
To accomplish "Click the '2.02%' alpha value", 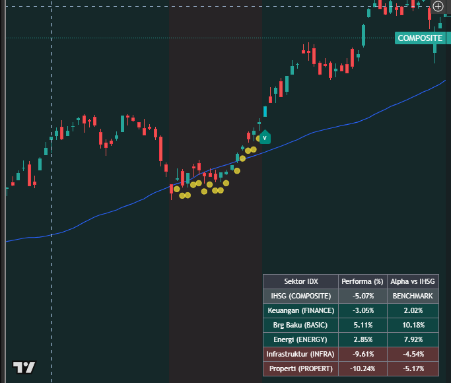I will click(x=413, y=310).
